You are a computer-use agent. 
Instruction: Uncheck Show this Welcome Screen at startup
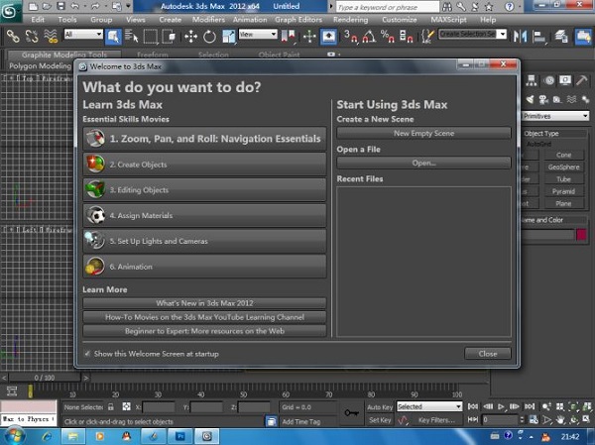(x=87, y=354)
